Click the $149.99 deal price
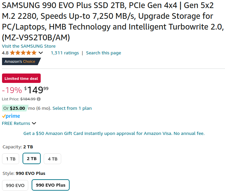225x192 pixels. (37, 90)
